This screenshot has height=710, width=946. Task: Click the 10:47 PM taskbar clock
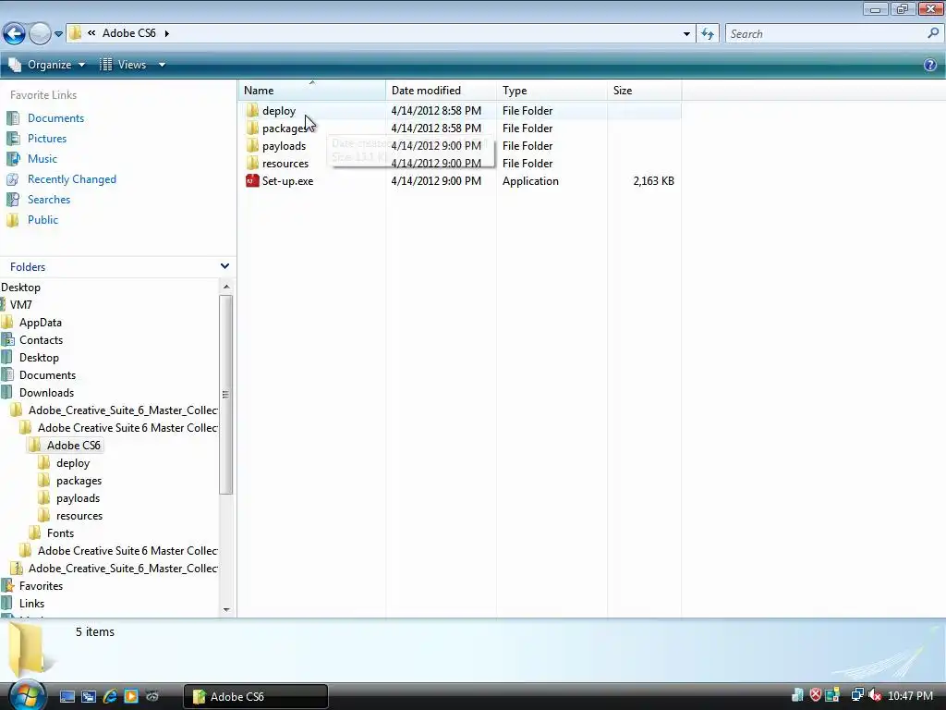pyautogui.click(x=910, y=696)
